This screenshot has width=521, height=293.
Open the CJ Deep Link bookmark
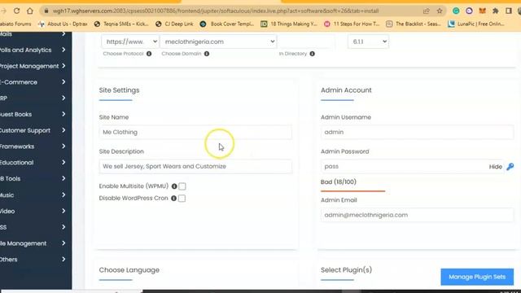174,24
